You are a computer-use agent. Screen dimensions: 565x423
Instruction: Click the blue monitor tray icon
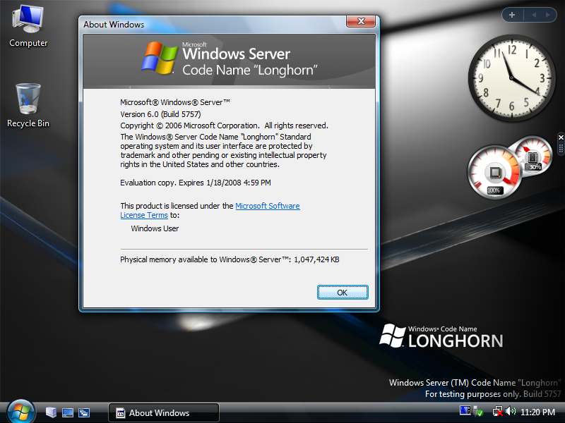[465, 410]
